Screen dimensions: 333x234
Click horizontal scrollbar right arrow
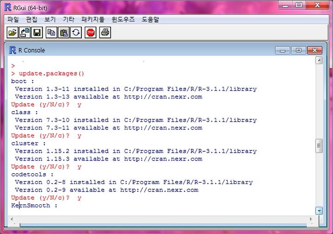click(x=311, y=219)
